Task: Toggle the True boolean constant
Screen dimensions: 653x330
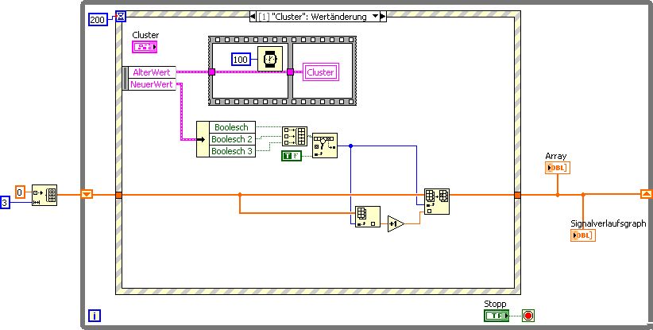Action: point(292,156)
